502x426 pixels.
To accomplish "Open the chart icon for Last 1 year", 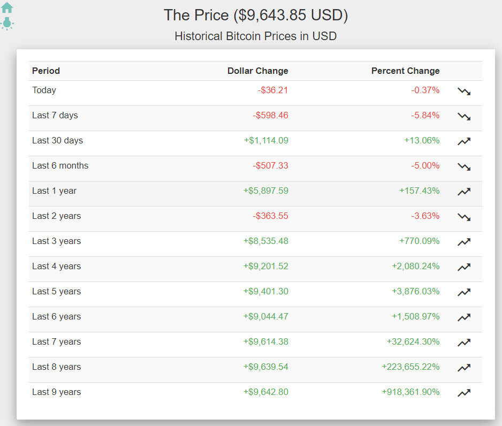I will tap(463, 192).
